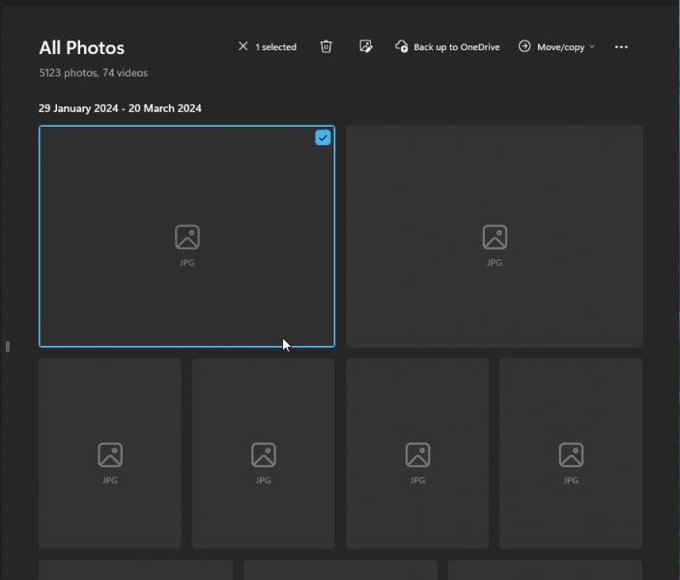Click the bottom-middle partially visible photo tile
The height and width of the screenshot is (580, 680).
click(x=340, y=569)
